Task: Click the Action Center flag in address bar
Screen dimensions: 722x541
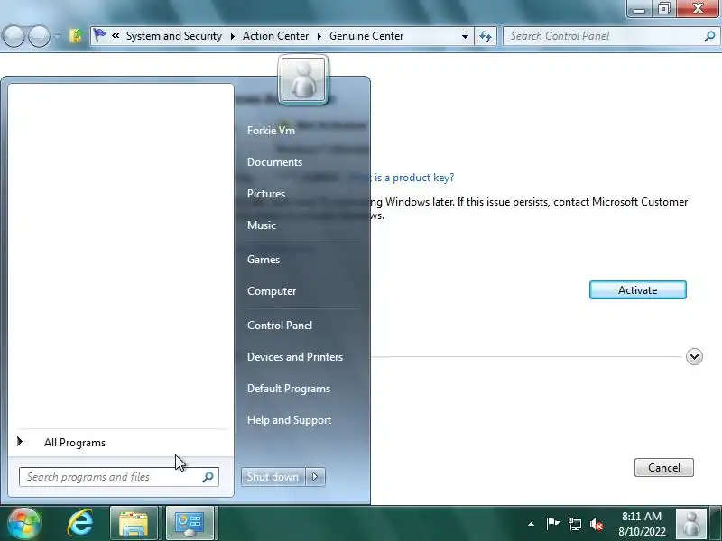Action: coord(100,35)
